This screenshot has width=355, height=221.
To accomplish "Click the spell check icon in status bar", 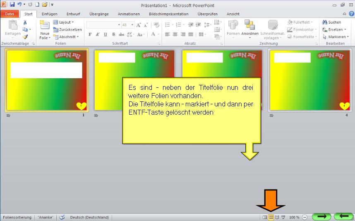I will point(62,217).
